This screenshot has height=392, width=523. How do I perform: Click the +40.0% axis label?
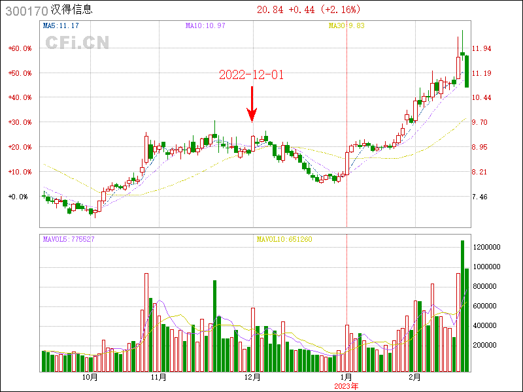(x=20, y=97)
